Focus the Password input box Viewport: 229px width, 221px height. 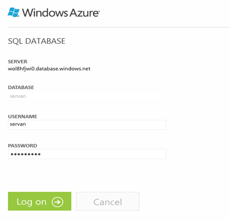click(x=87, y=154)
